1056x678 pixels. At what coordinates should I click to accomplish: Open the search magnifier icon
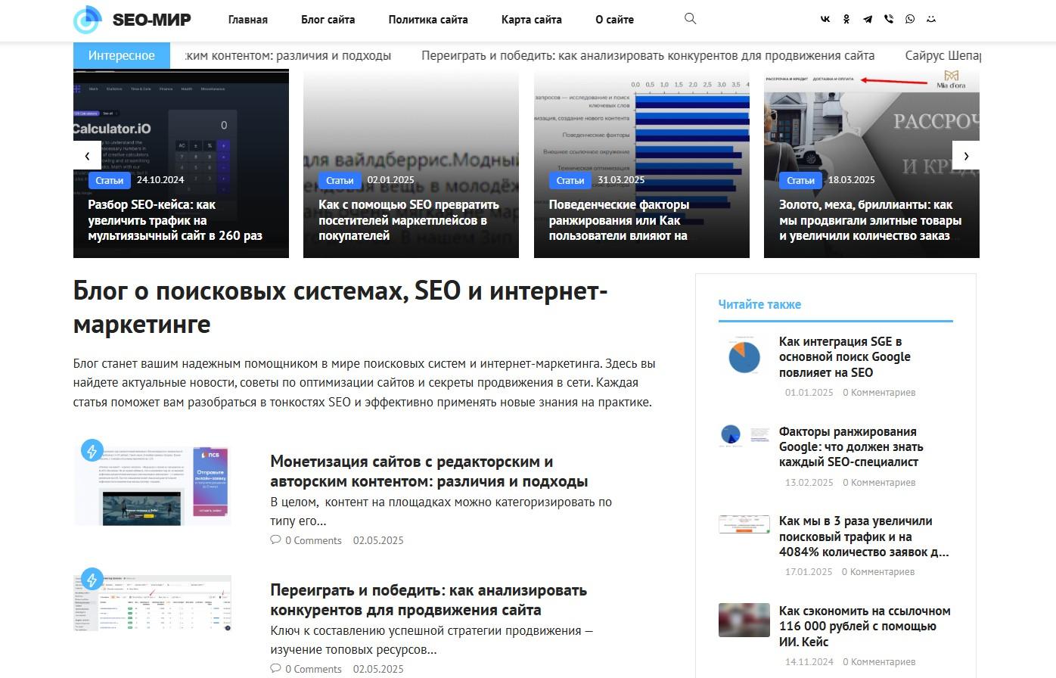(x=690, y=18)
